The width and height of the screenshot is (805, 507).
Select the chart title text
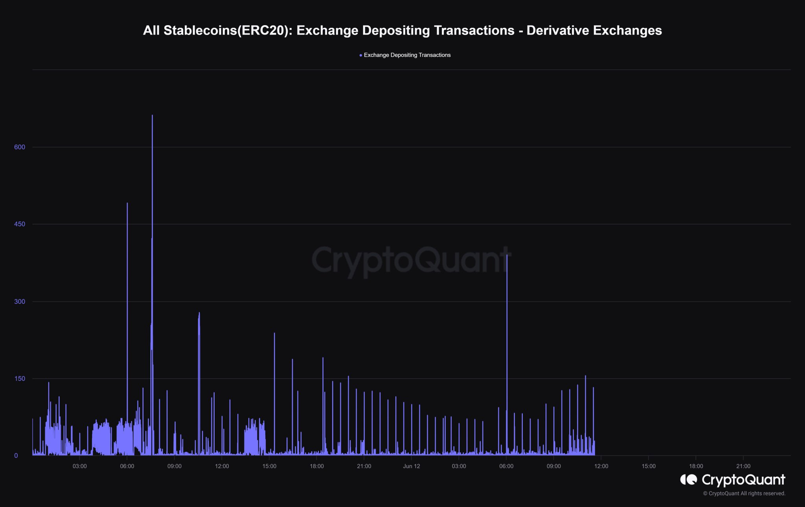[402, 30]
